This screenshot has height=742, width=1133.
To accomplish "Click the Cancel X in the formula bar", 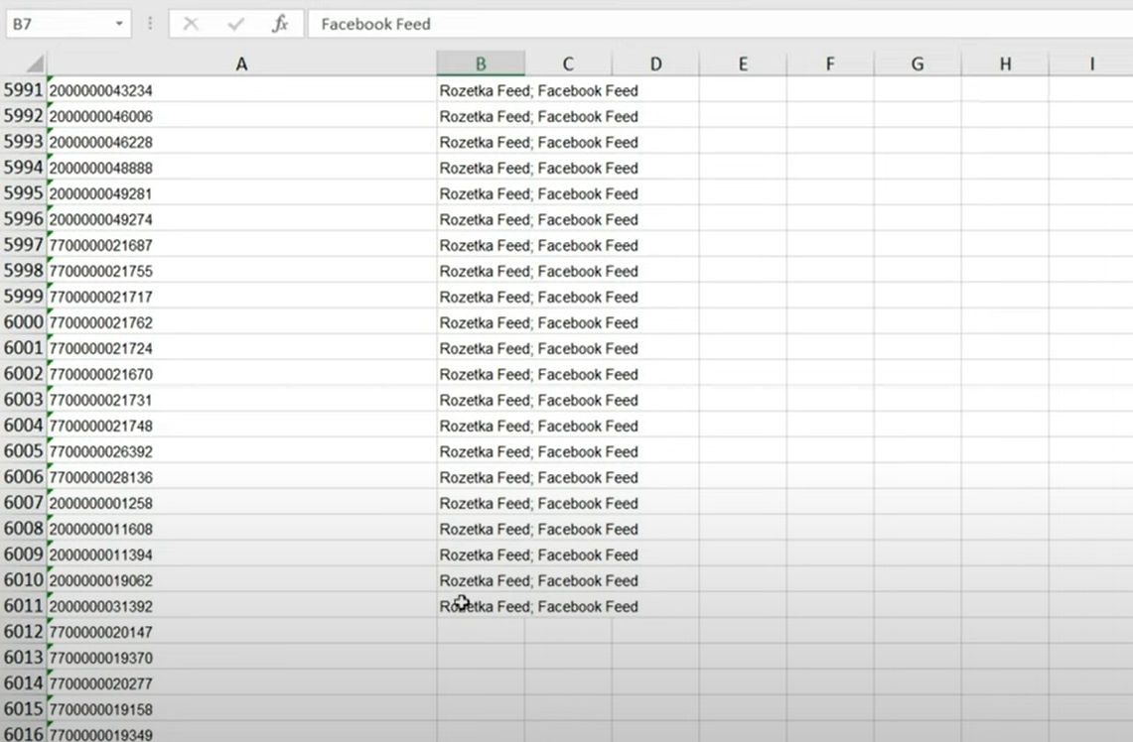I will click(x=191, y=24).
